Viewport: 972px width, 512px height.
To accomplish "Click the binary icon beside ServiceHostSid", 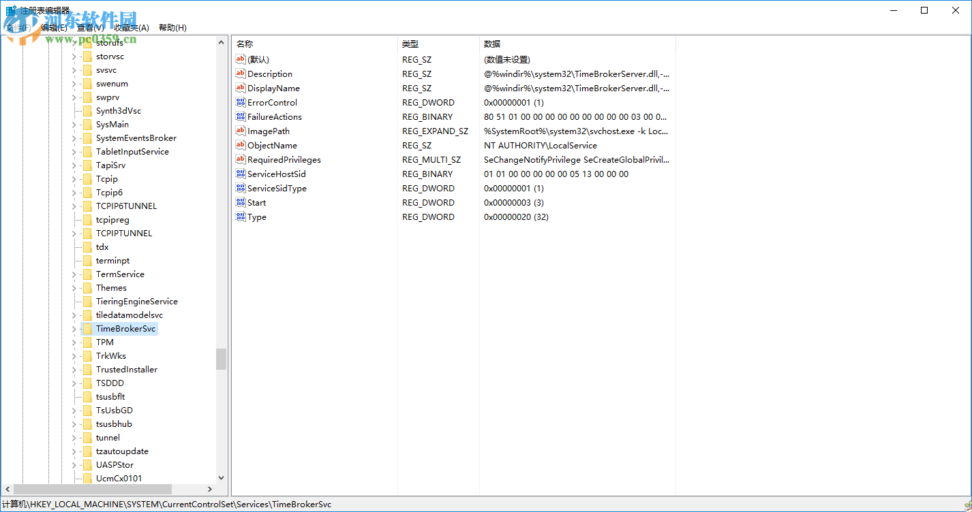I will click(x=241, y=174).
